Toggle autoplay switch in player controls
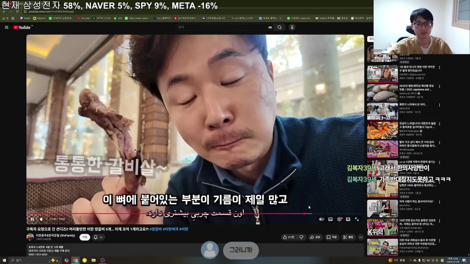This screenshot has width=470, height=264. 322,219
